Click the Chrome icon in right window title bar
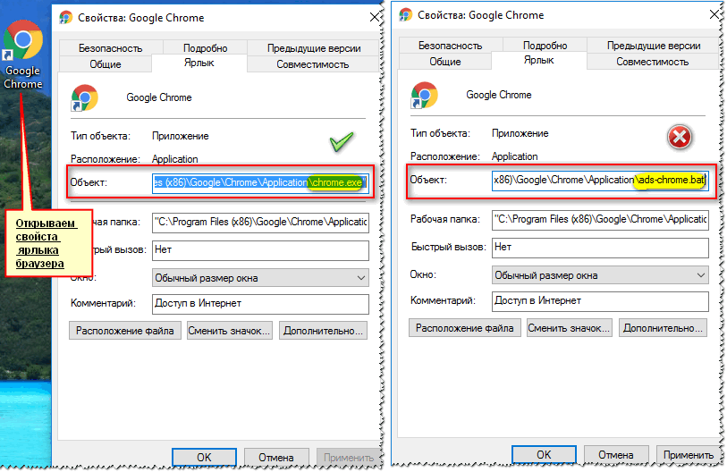 coord(406,15)
